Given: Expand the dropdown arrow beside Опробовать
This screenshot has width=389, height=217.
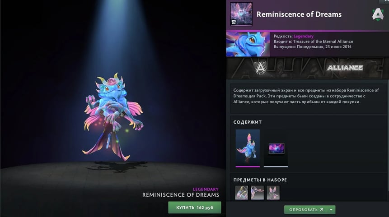Looking at the screenshot, I should tap(331, 210).
